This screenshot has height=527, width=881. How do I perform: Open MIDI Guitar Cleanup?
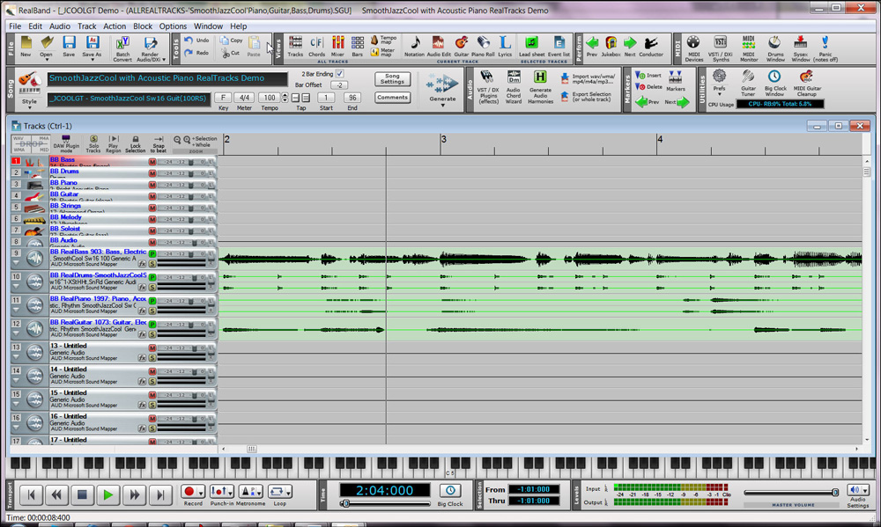807,83
